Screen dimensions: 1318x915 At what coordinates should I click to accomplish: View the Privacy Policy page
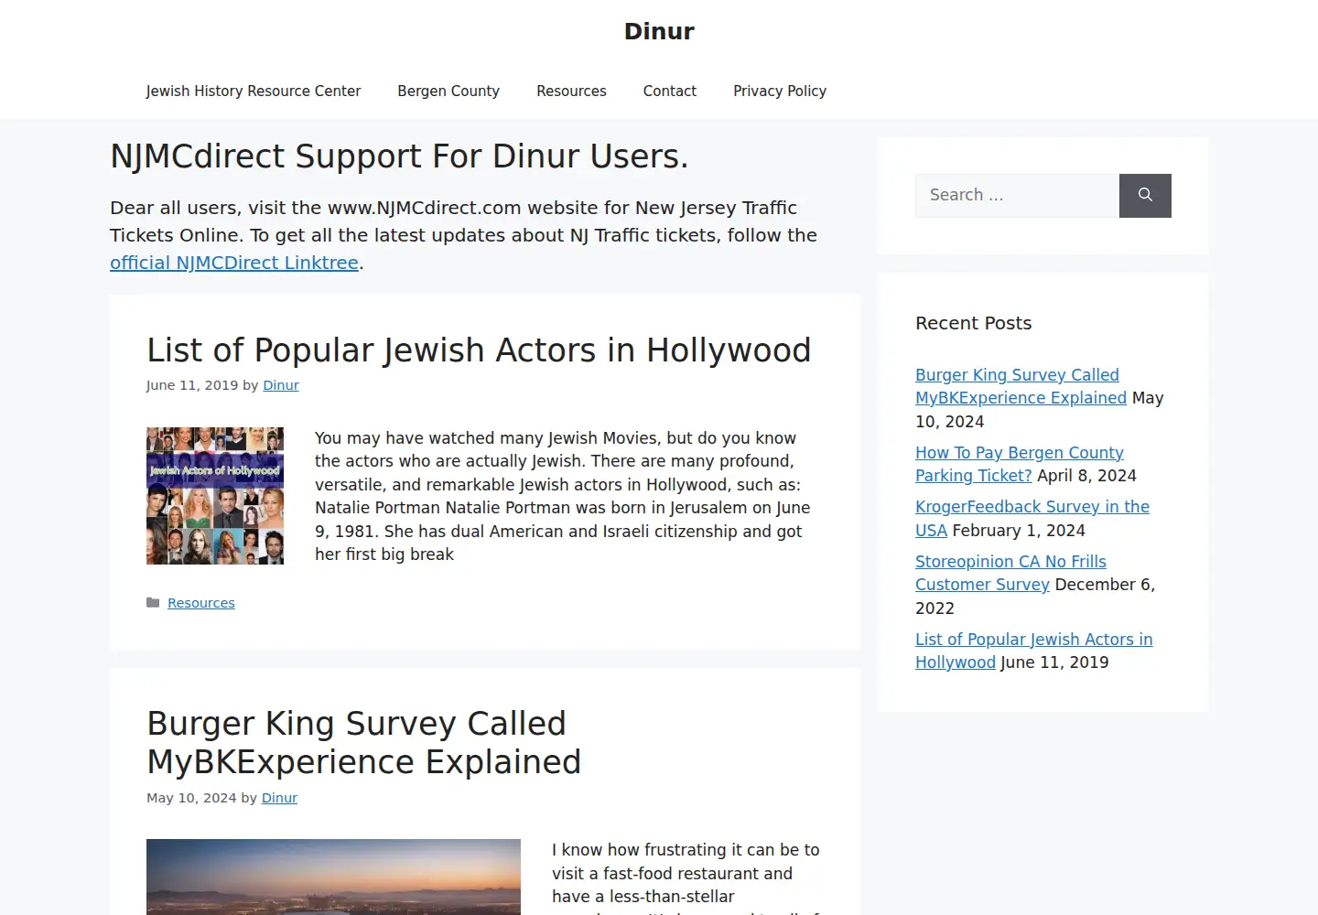click(780, 91)
